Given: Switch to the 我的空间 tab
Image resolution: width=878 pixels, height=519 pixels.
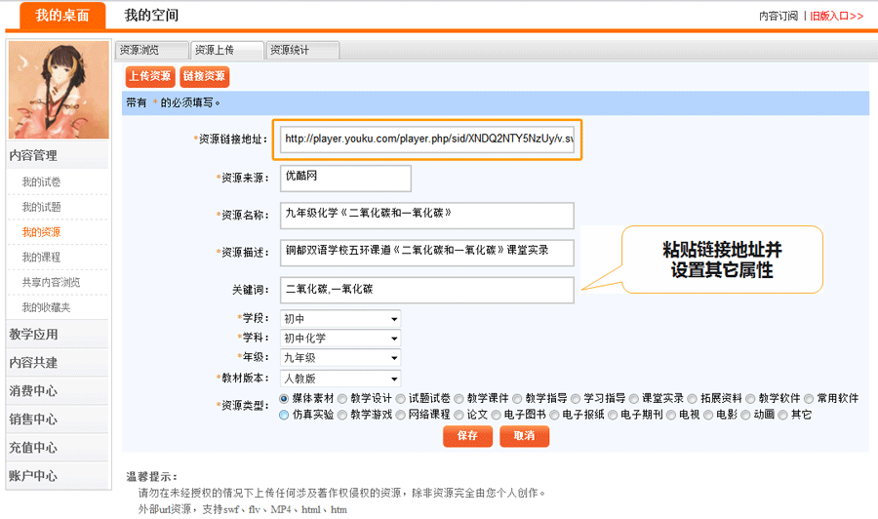Looking at the screenshot, I should click(x=151, y=15).
